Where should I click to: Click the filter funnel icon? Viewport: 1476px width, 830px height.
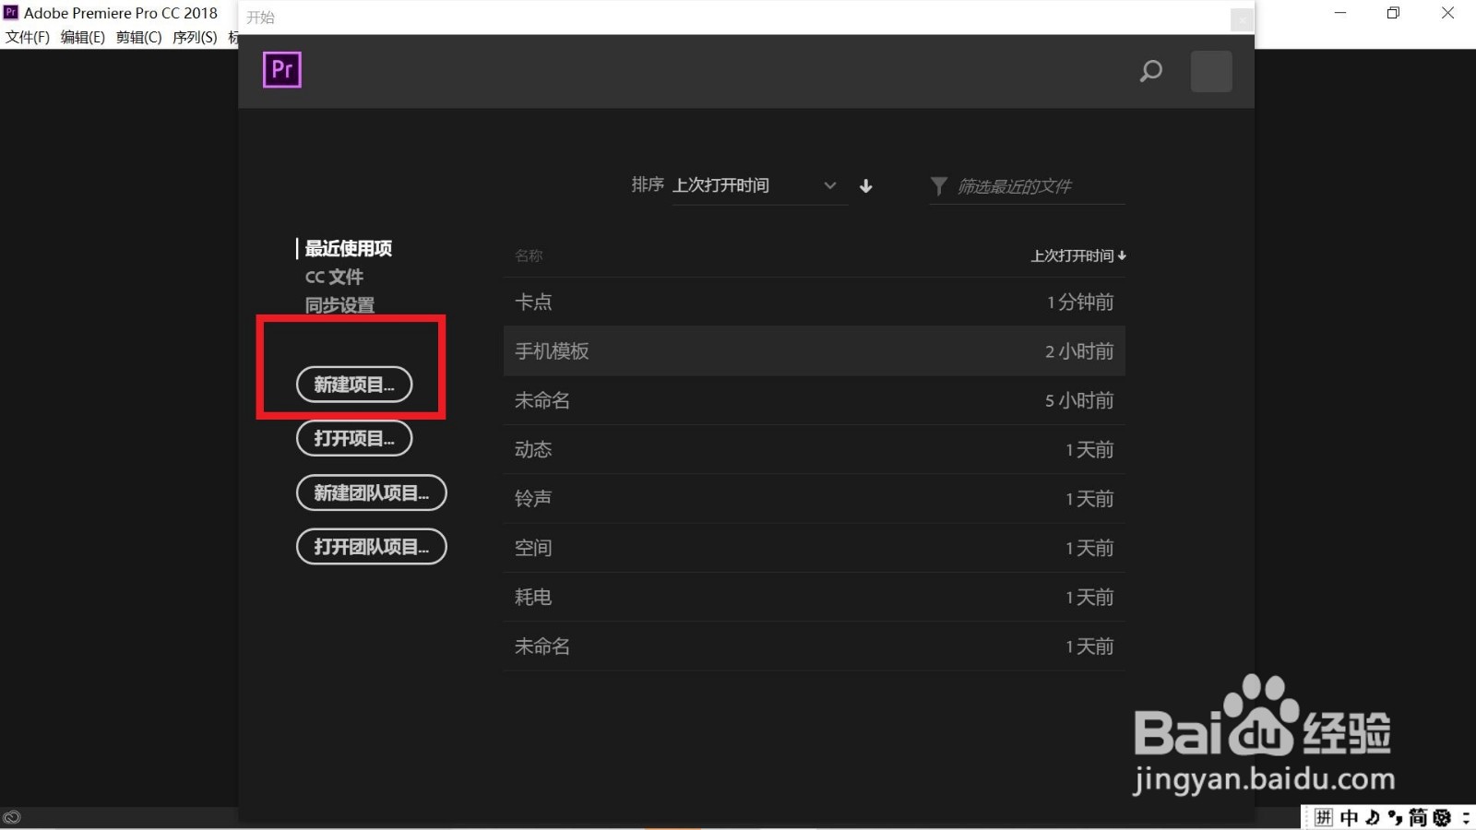coord(938,186)
